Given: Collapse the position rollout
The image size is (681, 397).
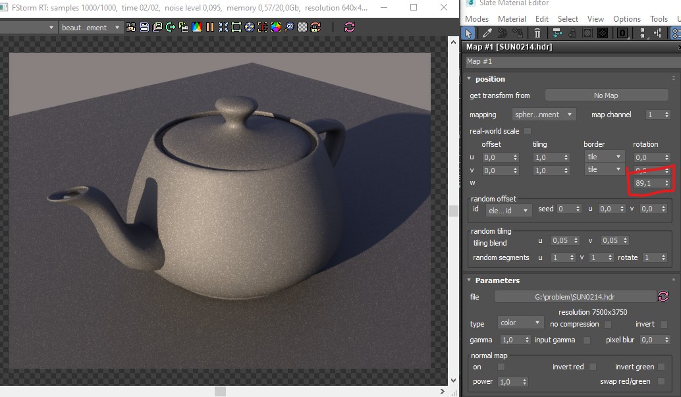Looking at the screenshot, I should [x=469, y=78].
